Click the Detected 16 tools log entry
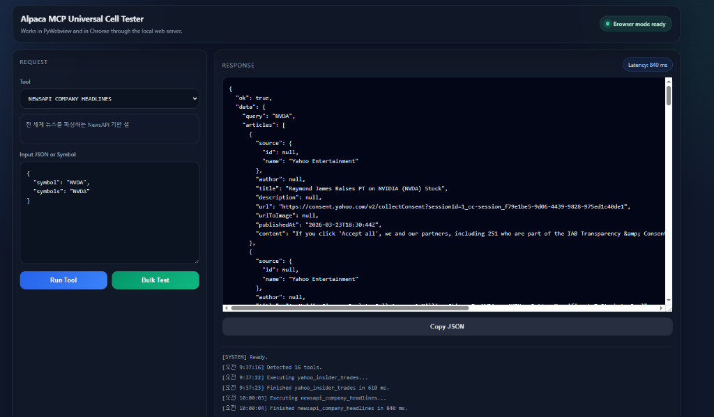This screenshot has height=417, width=714. (x=272, y=367)
